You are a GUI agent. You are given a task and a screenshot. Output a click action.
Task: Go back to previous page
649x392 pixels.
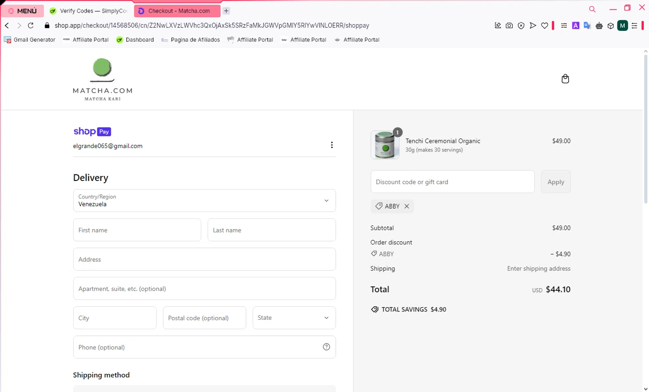pos(7,26)
